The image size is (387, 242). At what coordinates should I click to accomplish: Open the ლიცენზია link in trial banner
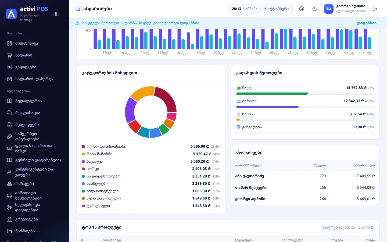tap(369, 23)
